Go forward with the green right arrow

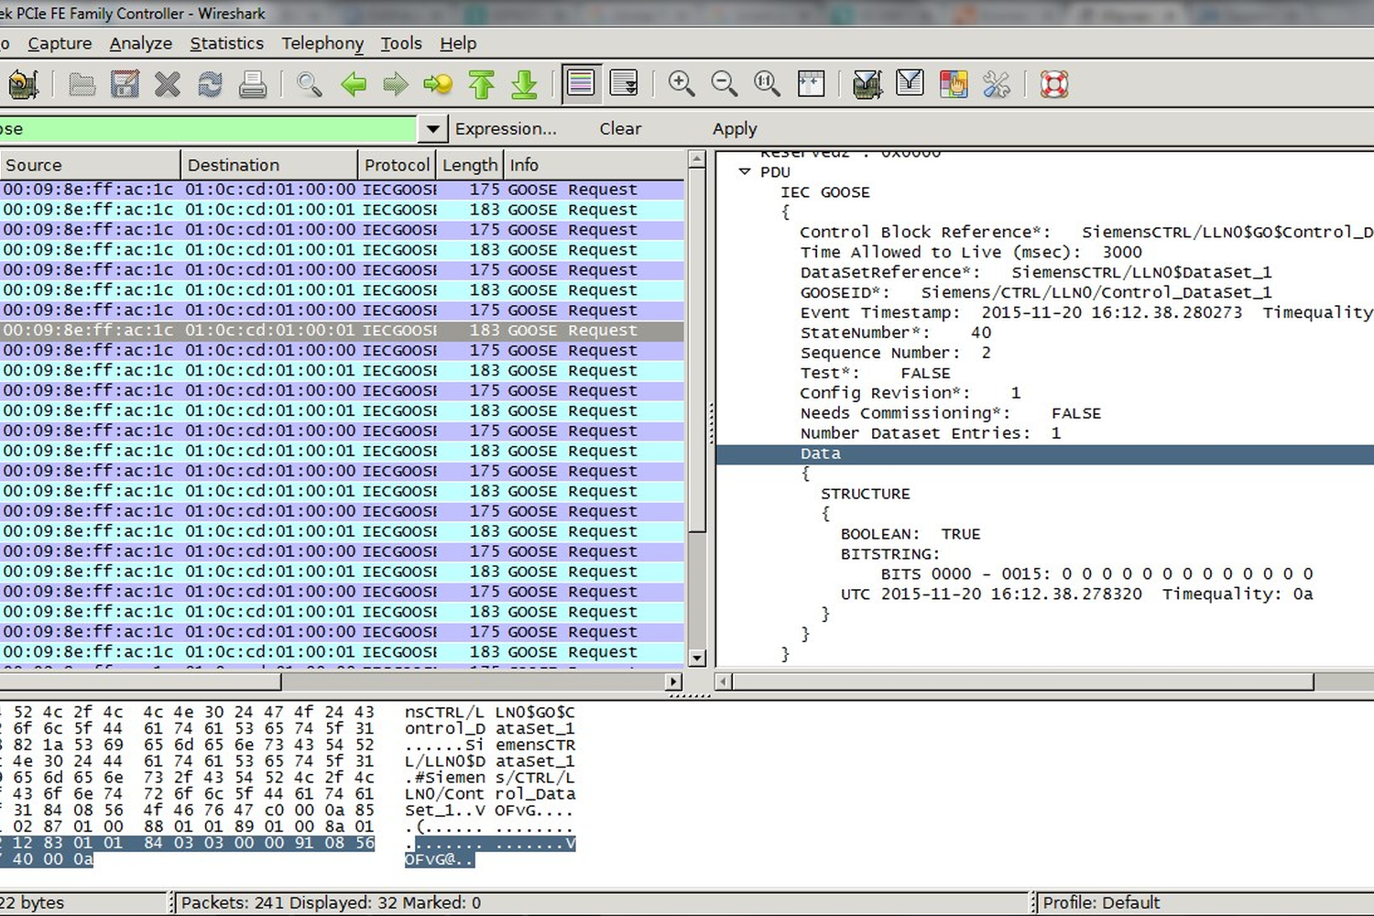click(395, 84)
